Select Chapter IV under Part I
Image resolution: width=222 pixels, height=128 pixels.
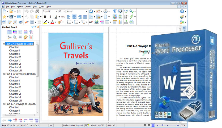pos(15,57)
